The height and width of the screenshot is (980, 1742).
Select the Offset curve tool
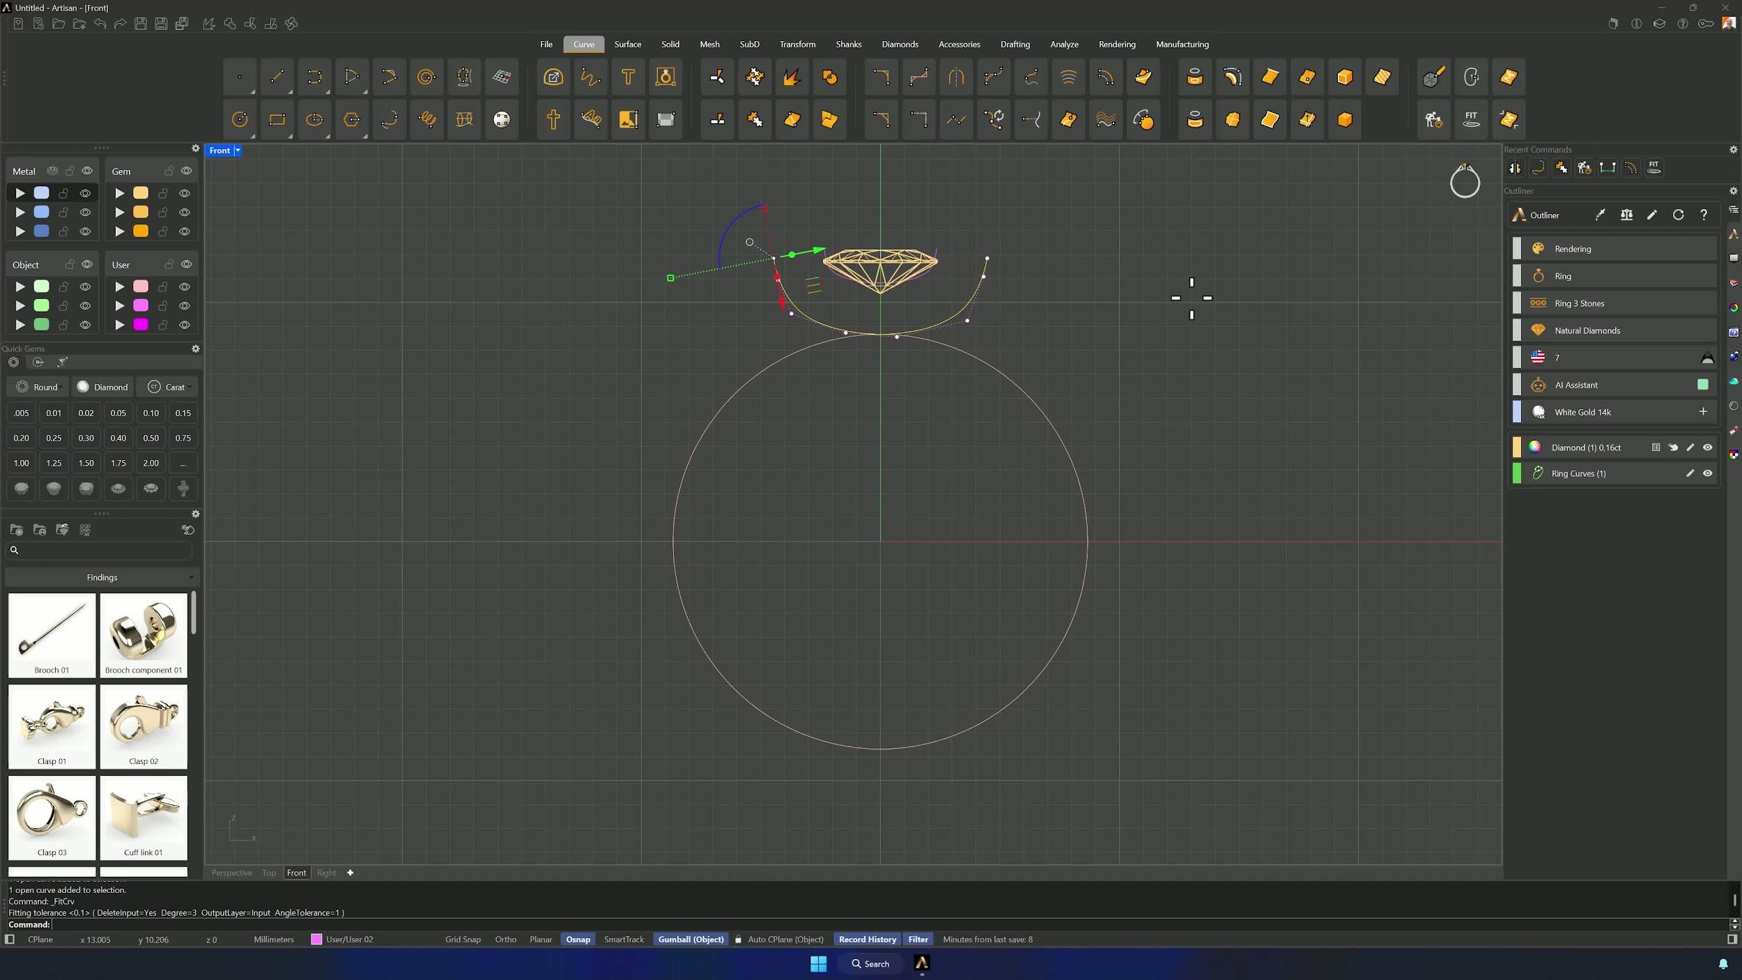[x=1106, y=77]
